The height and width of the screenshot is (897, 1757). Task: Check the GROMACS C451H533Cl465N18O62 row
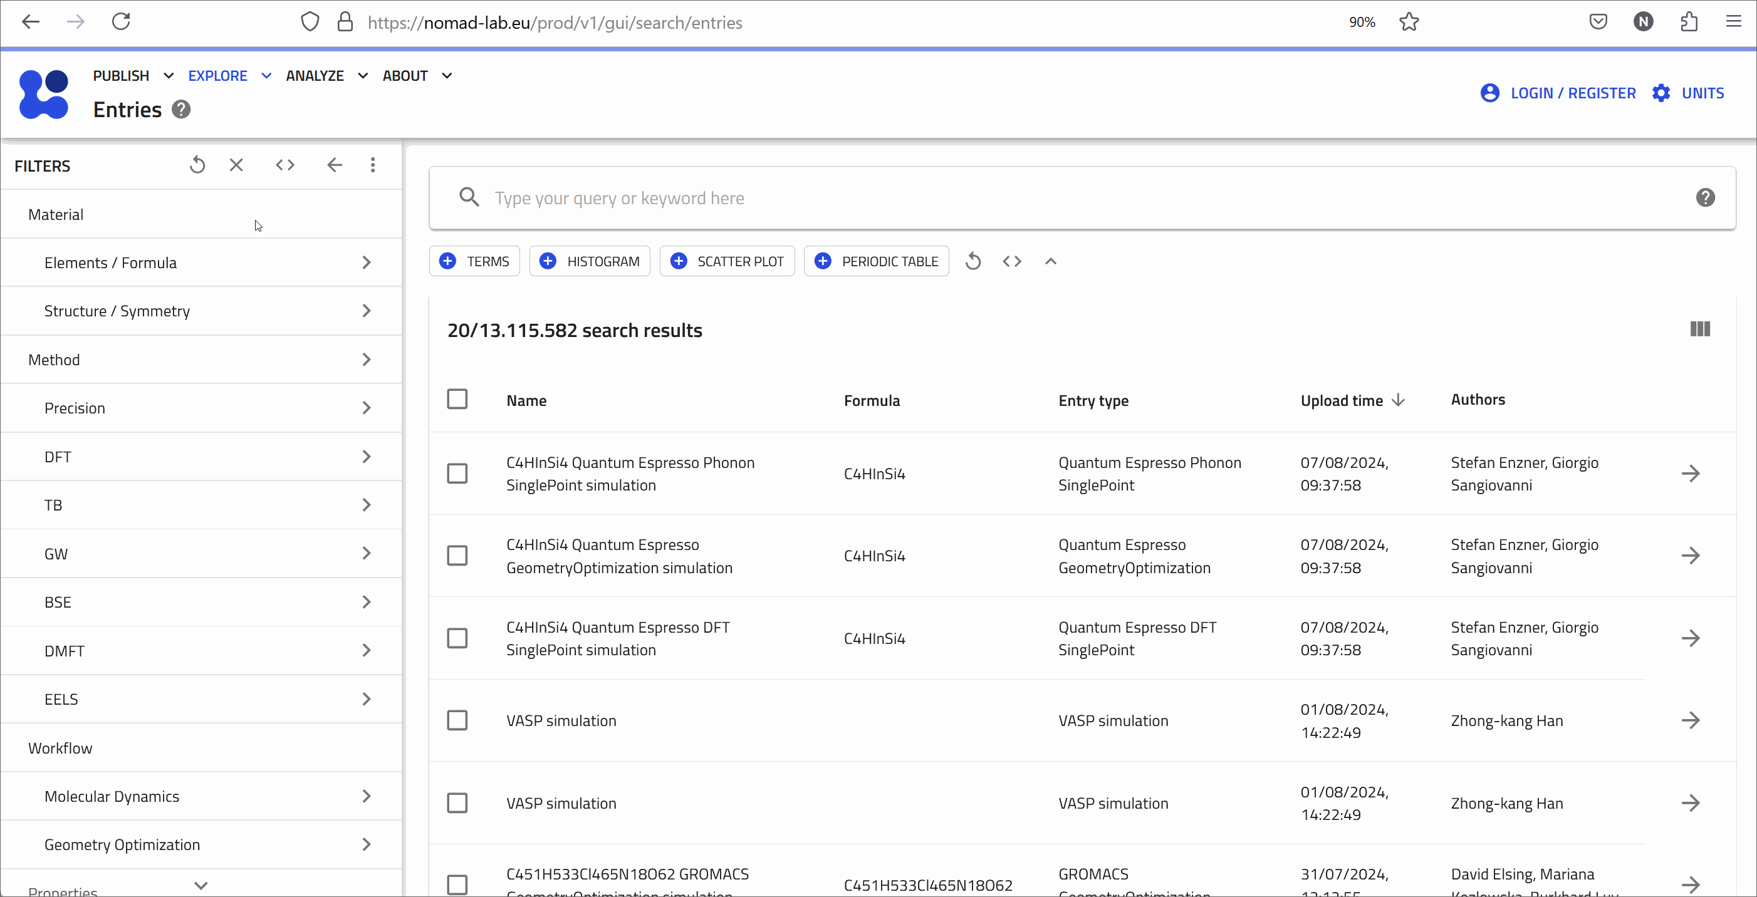pyautogui.click(x=457, y=884)
